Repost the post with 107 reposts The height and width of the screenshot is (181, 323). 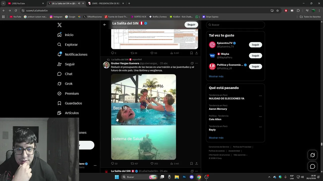coord(134,164)
